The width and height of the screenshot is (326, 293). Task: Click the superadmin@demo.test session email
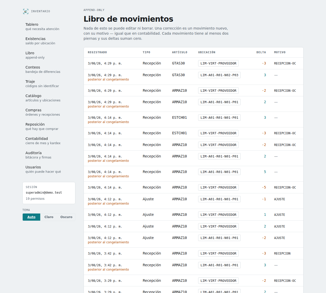click(x=44, y=193)
